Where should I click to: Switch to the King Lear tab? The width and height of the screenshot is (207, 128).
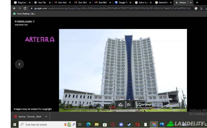[21, 2]
